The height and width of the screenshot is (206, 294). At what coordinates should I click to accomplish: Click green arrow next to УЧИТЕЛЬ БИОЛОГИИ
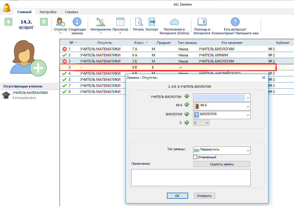pyautogui.click(x=187, y=96)
